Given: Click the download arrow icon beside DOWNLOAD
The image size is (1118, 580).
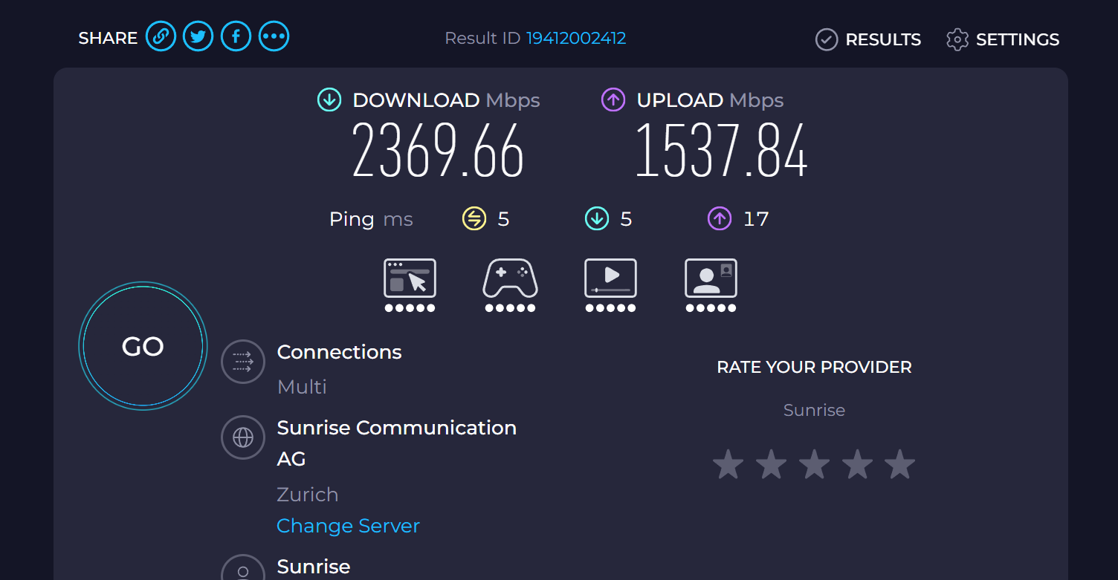Looking at the screenshot, I should [x=329, y=100].
